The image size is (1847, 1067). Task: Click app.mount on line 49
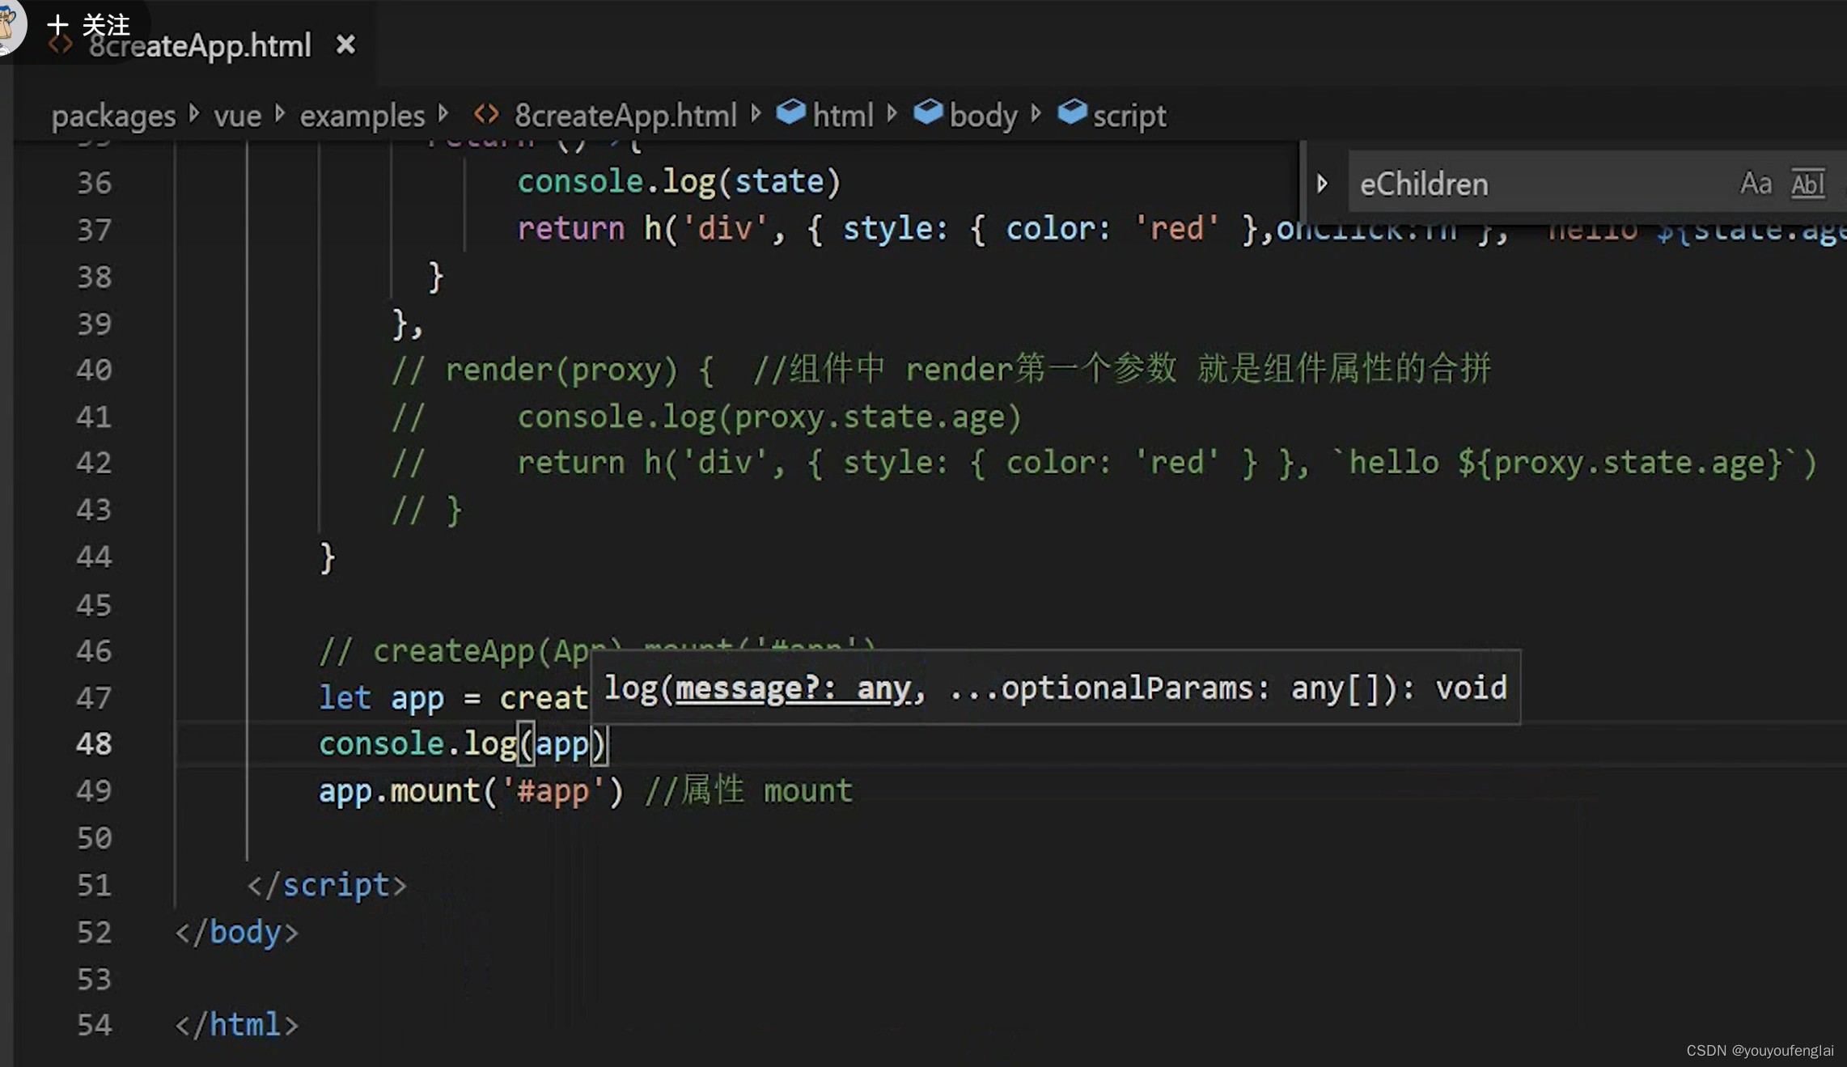pyautogui.click(x=400, y=790)
